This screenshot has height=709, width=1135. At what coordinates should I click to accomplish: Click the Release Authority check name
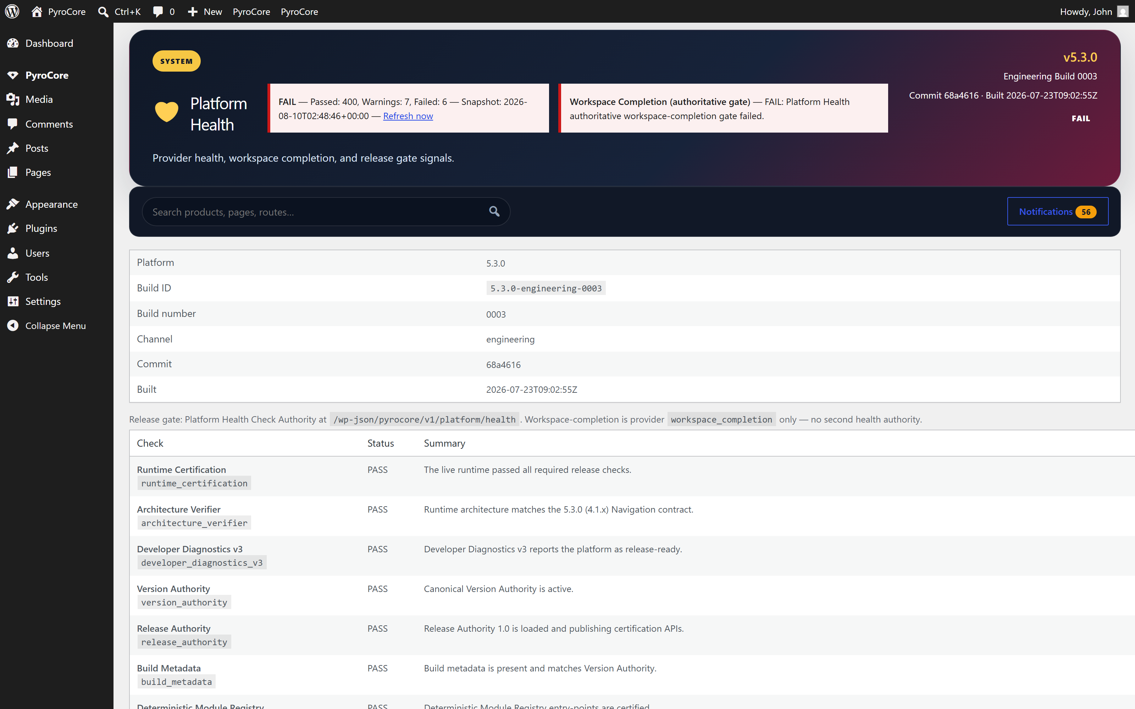173,629
